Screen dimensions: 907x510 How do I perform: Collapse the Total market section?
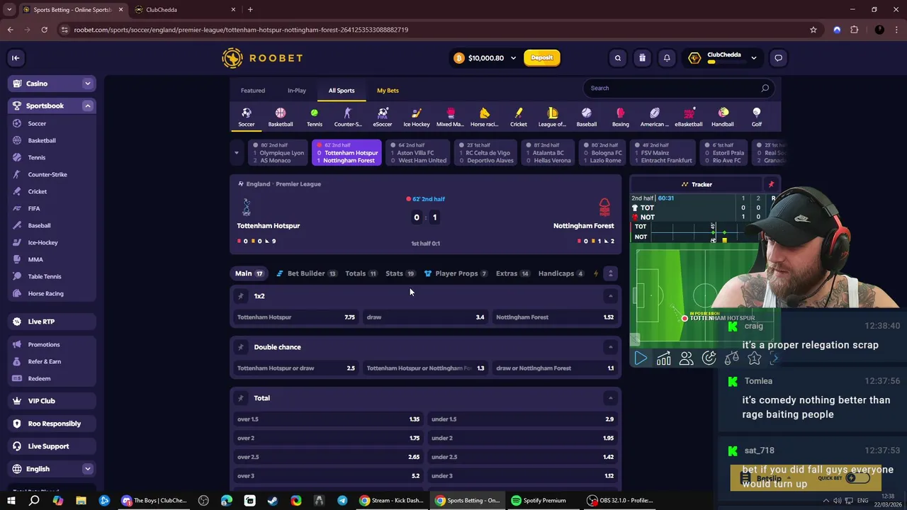610,398
